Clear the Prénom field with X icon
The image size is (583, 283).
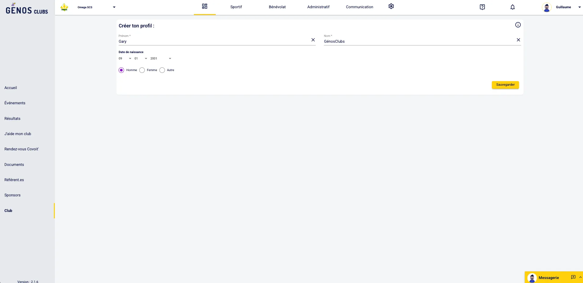(x=313, y=40)
